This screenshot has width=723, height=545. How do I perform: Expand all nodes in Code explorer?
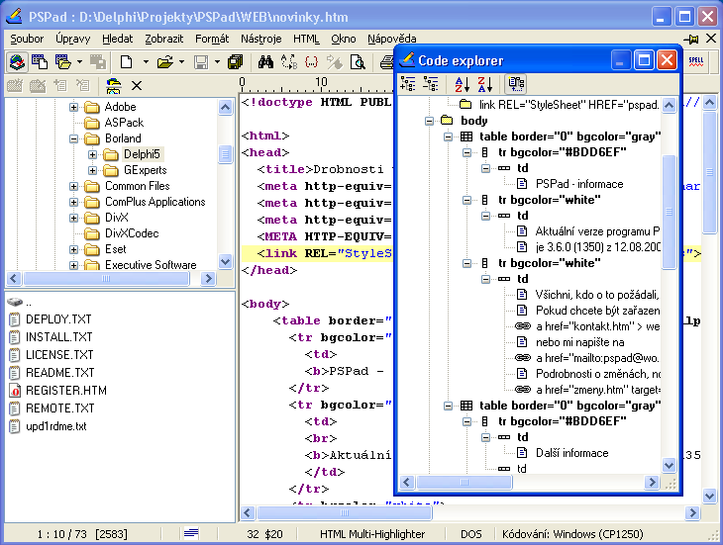click(409, 85)
